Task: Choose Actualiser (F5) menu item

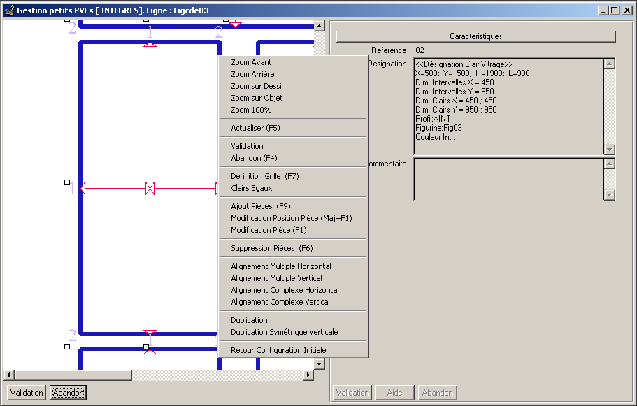Action: pyautogui.click(x=255, y=128)
